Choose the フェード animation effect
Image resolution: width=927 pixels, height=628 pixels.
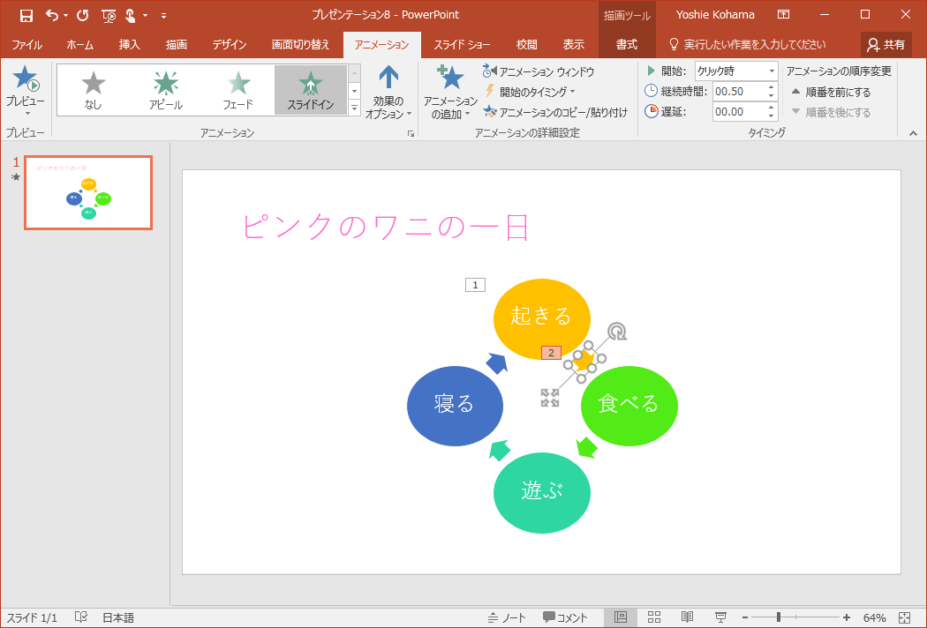pyautogui.click(x=237, y=90)
